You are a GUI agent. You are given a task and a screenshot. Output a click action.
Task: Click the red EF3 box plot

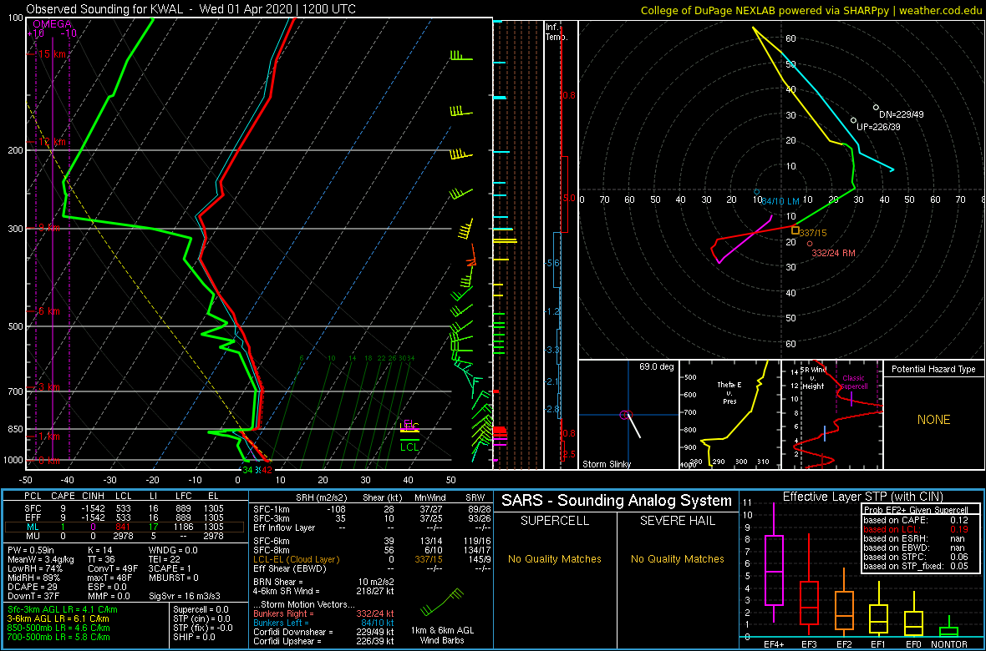pos(808,583)
